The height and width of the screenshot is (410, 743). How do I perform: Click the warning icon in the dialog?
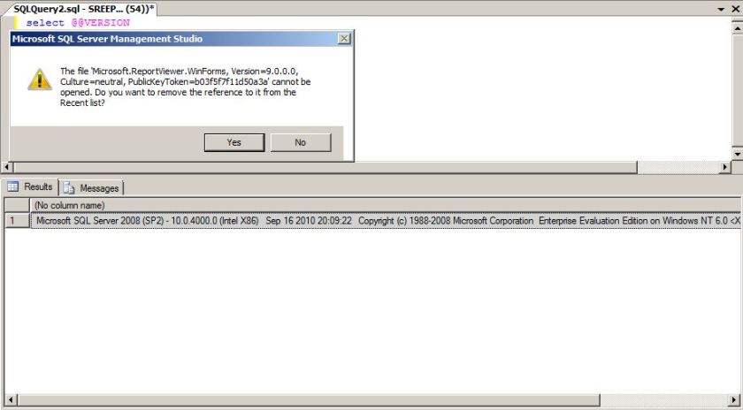pos(39,79)
